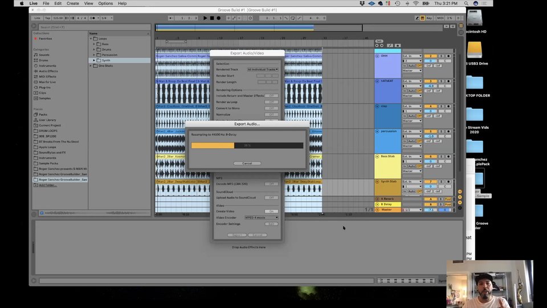Toggle the Loop switch in transport
This screenshot has width=547, height=308.
click(x=293, y=18)
